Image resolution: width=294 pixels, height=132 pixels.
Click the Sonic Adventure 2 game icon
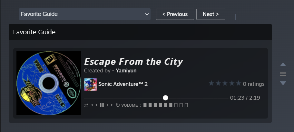pyautogui.click(x=91, y=85)
